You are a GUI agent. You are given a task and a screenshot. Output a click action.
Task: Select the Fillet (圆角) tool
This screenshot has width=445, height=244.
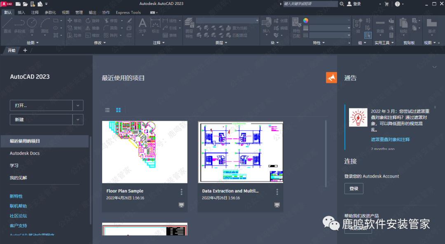(x=111, y=28)
